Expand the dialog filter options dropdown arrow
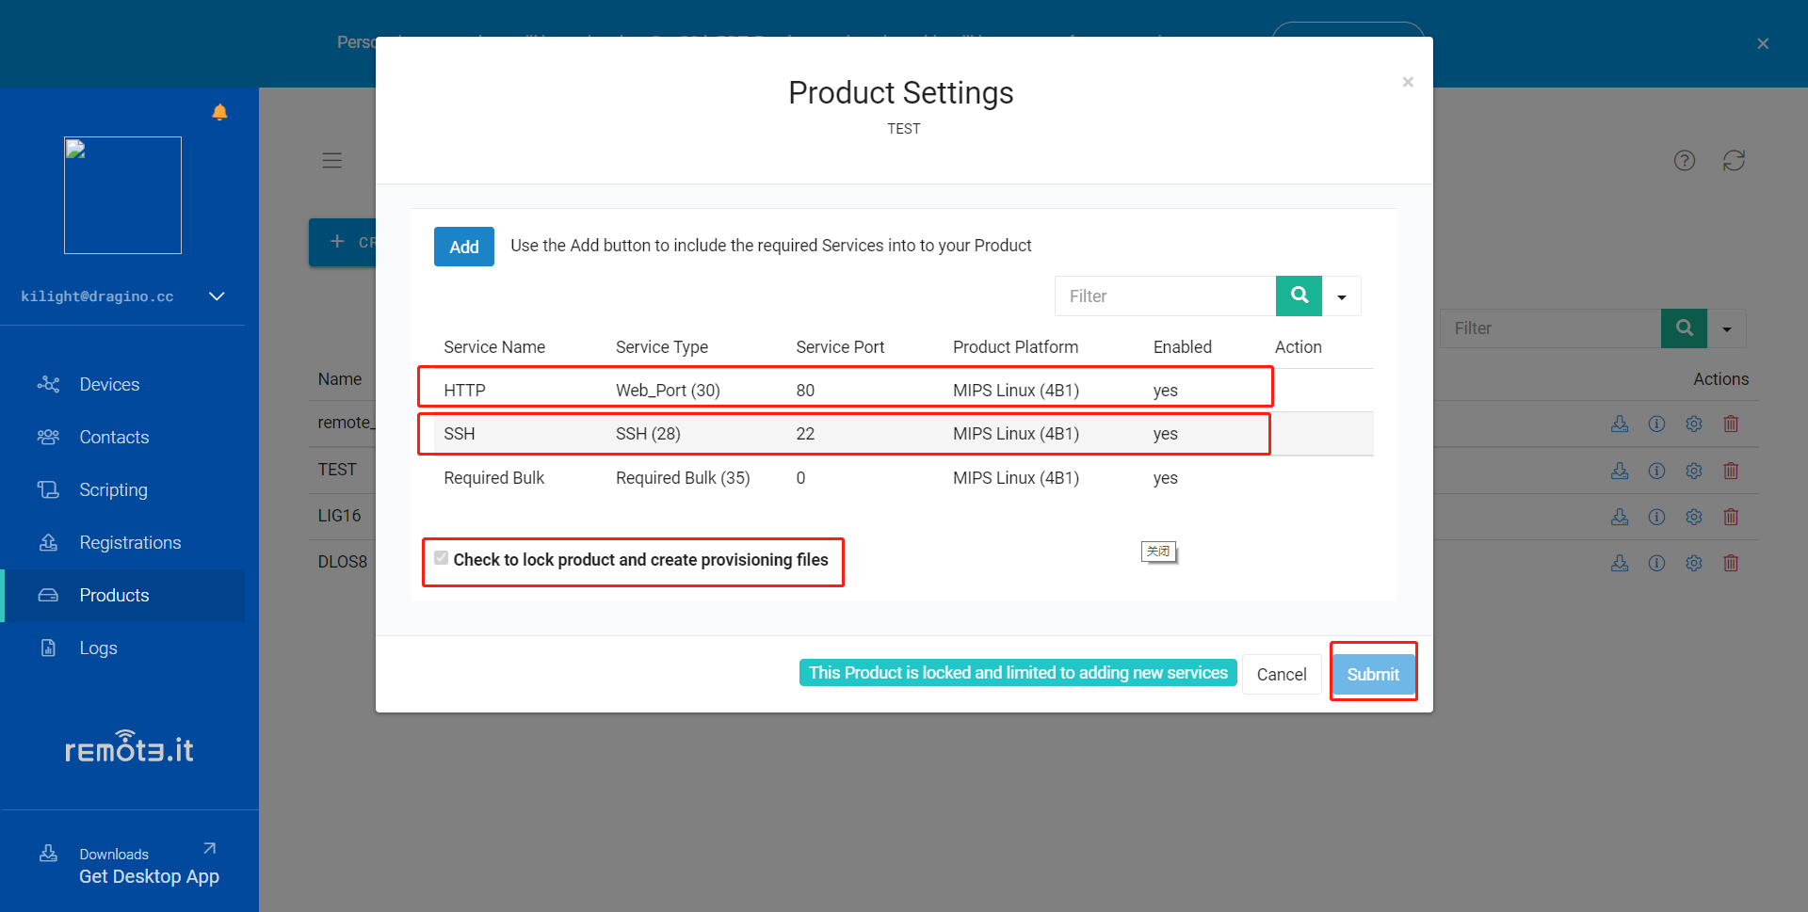Image resolution: width=1808 pixels, height=912 pixels. (1342, 296)
